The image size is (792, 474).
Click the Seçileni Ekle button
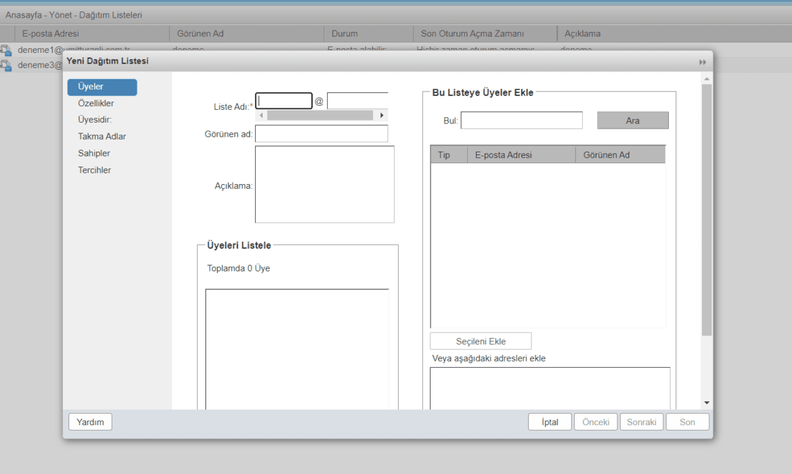tap(480, 341)
